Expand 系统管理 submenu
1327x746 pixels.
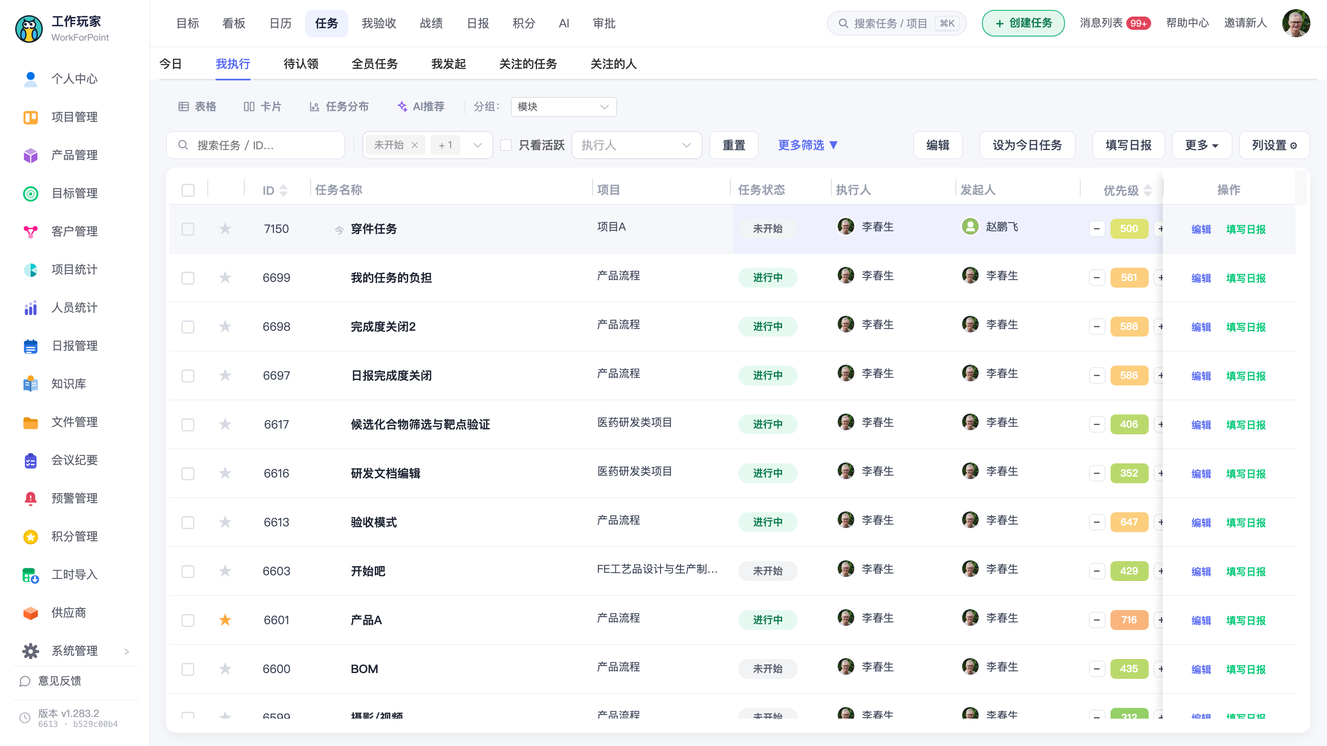coord(127,651)
